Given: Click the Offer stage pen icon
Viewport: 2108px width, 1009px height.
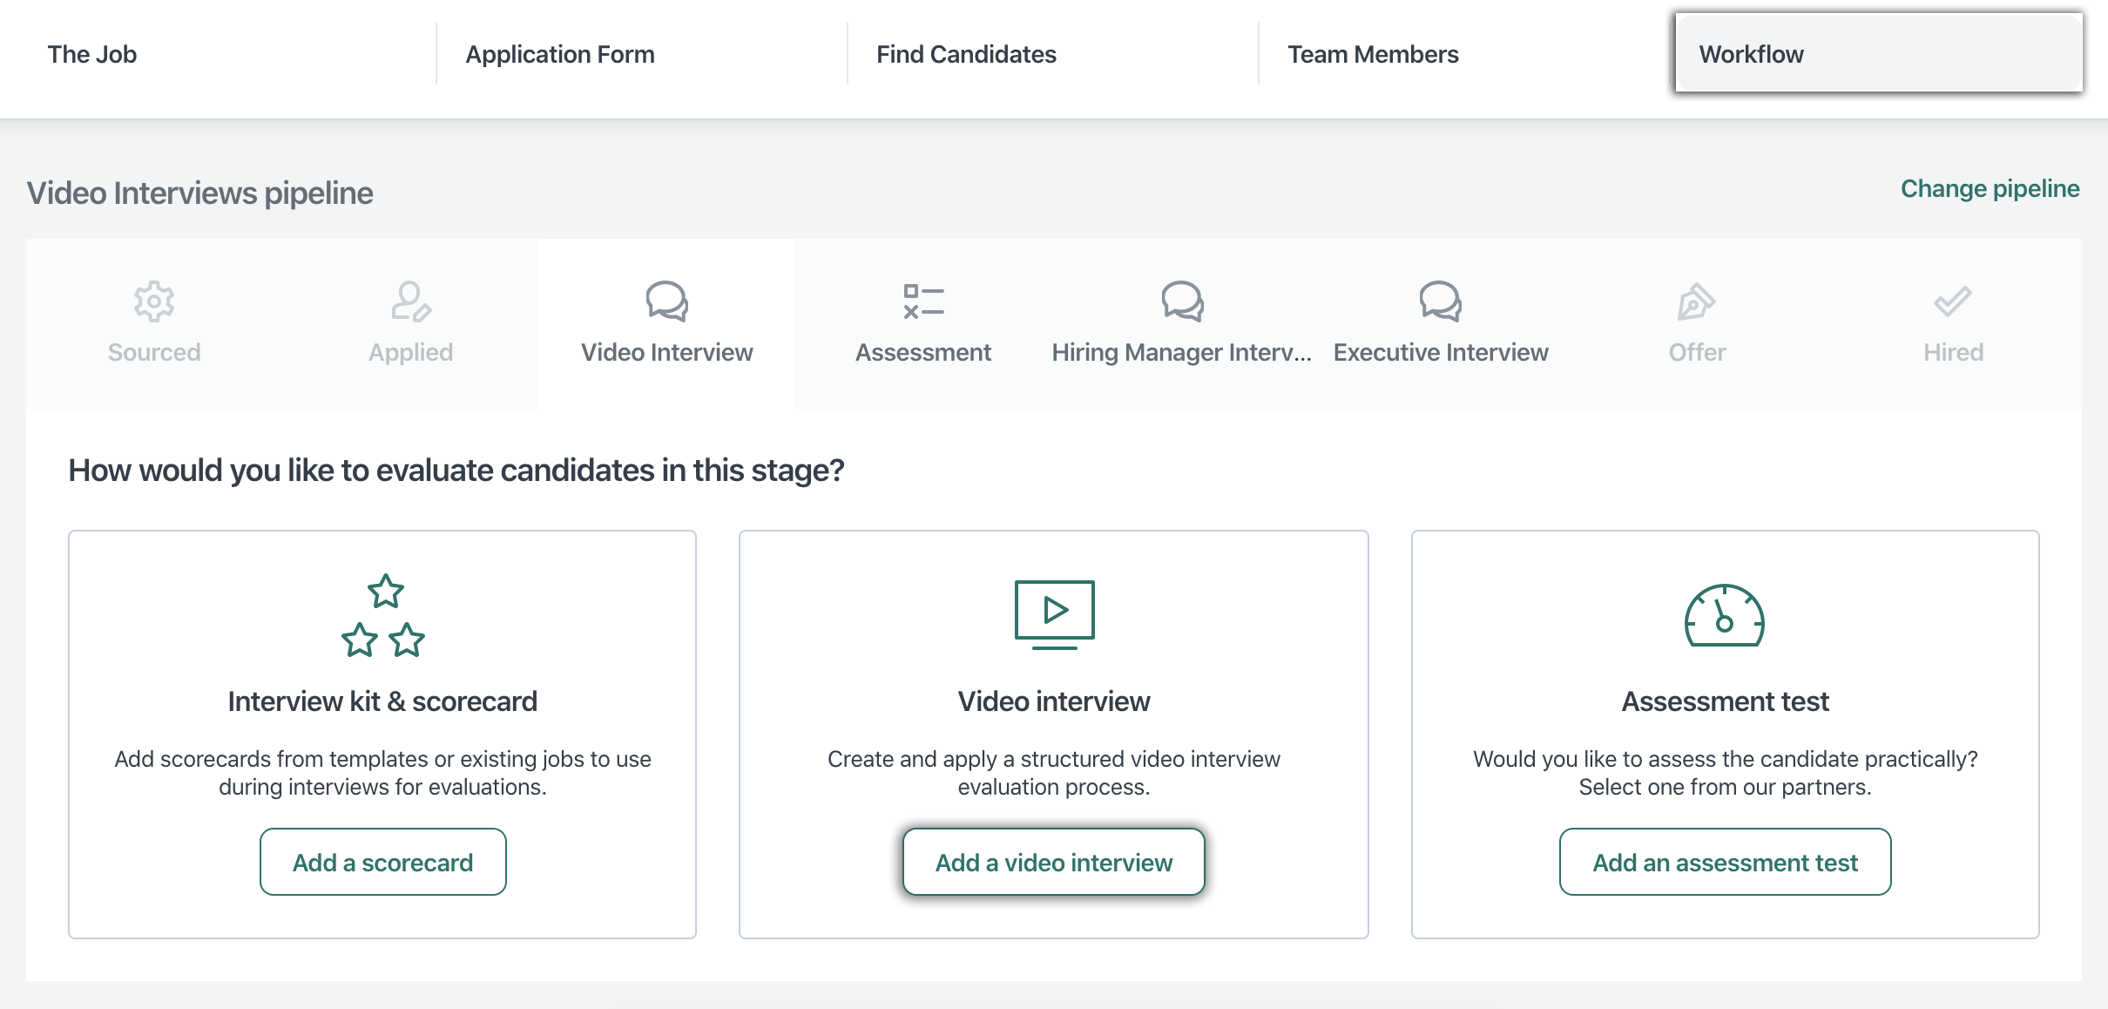Looking at the screenshot, I should tap(1696, 301).
